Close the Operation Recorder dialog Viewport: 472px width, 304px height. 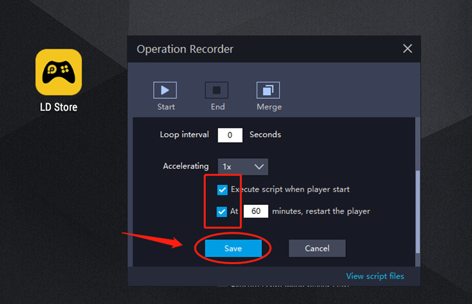pos(407,48)
